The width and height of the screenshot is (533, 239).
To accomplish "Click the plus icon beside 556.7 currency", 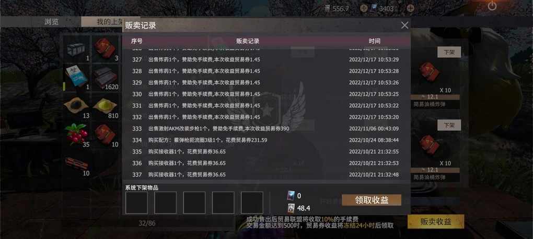I will pos(364,8).
